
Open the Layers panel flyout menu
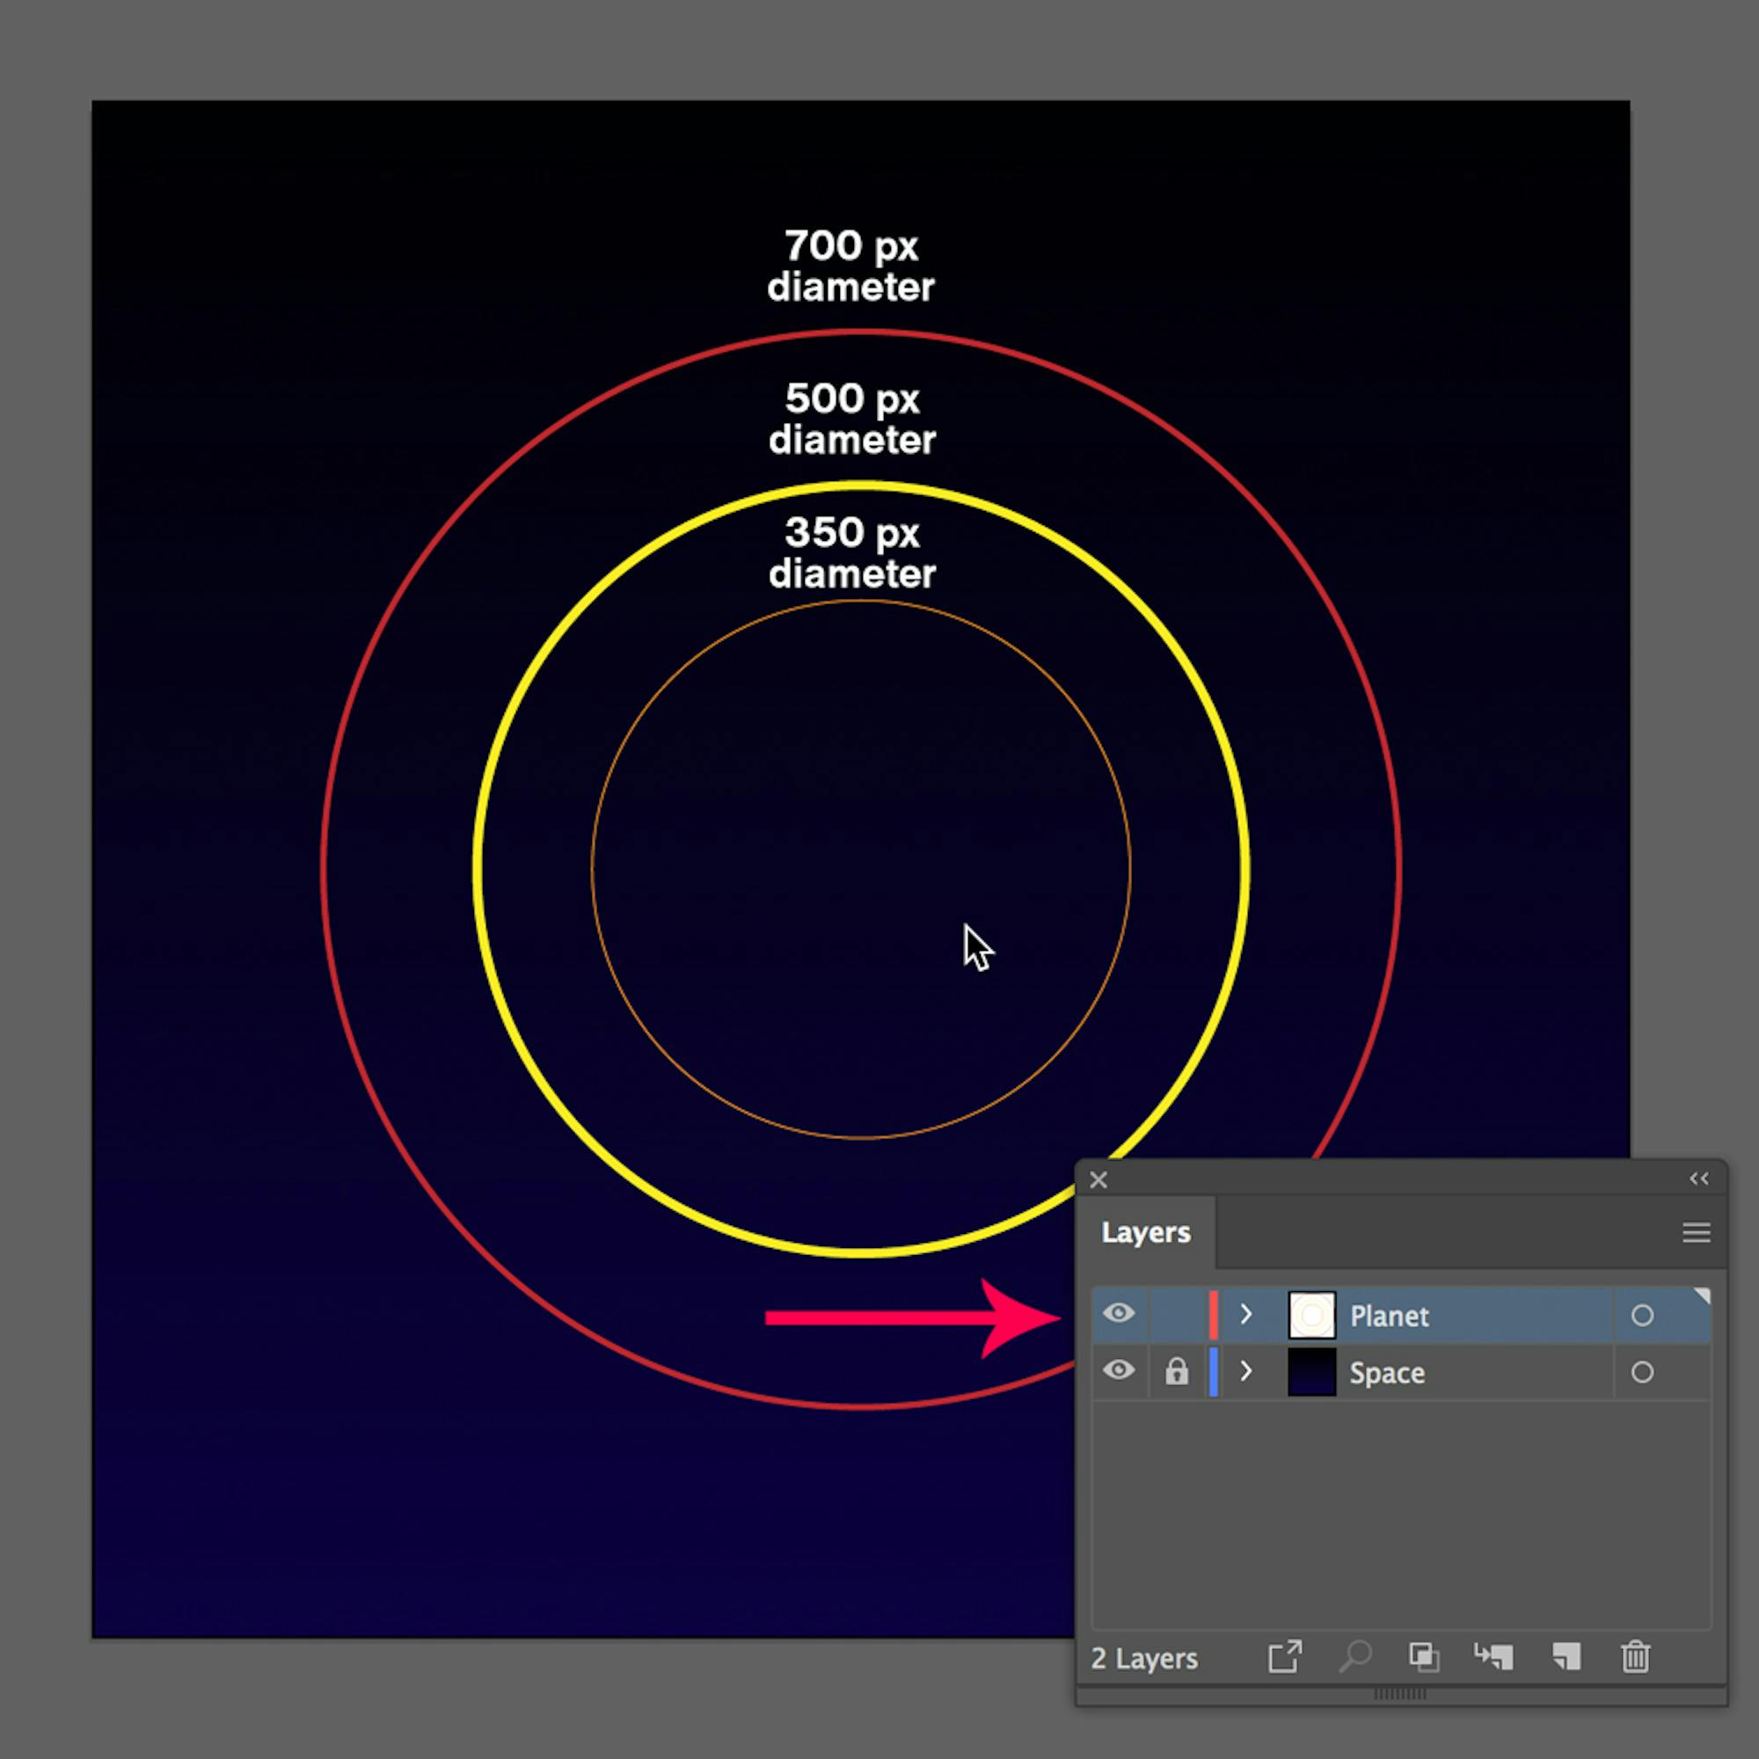click(1696, 1232)
